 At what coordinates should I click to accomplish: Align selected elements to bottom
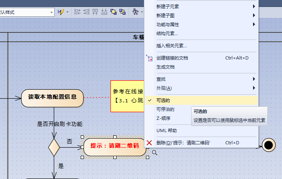tap(104, 12)
